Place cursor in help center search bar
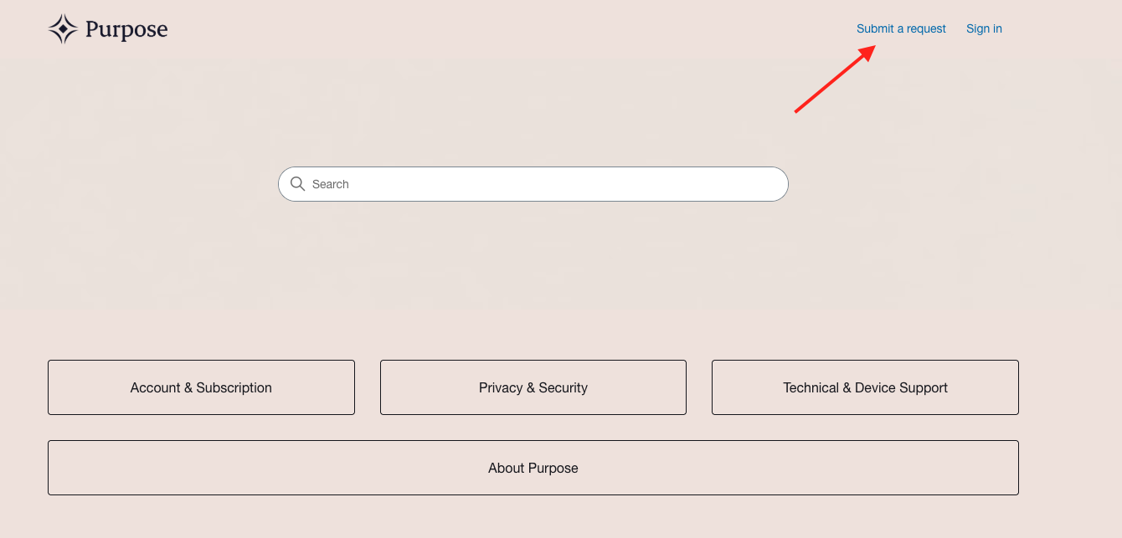 tap(544, 184)
